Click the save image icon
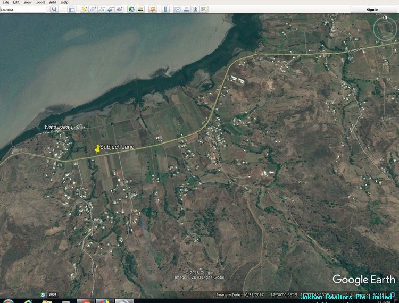 point(195,10)
